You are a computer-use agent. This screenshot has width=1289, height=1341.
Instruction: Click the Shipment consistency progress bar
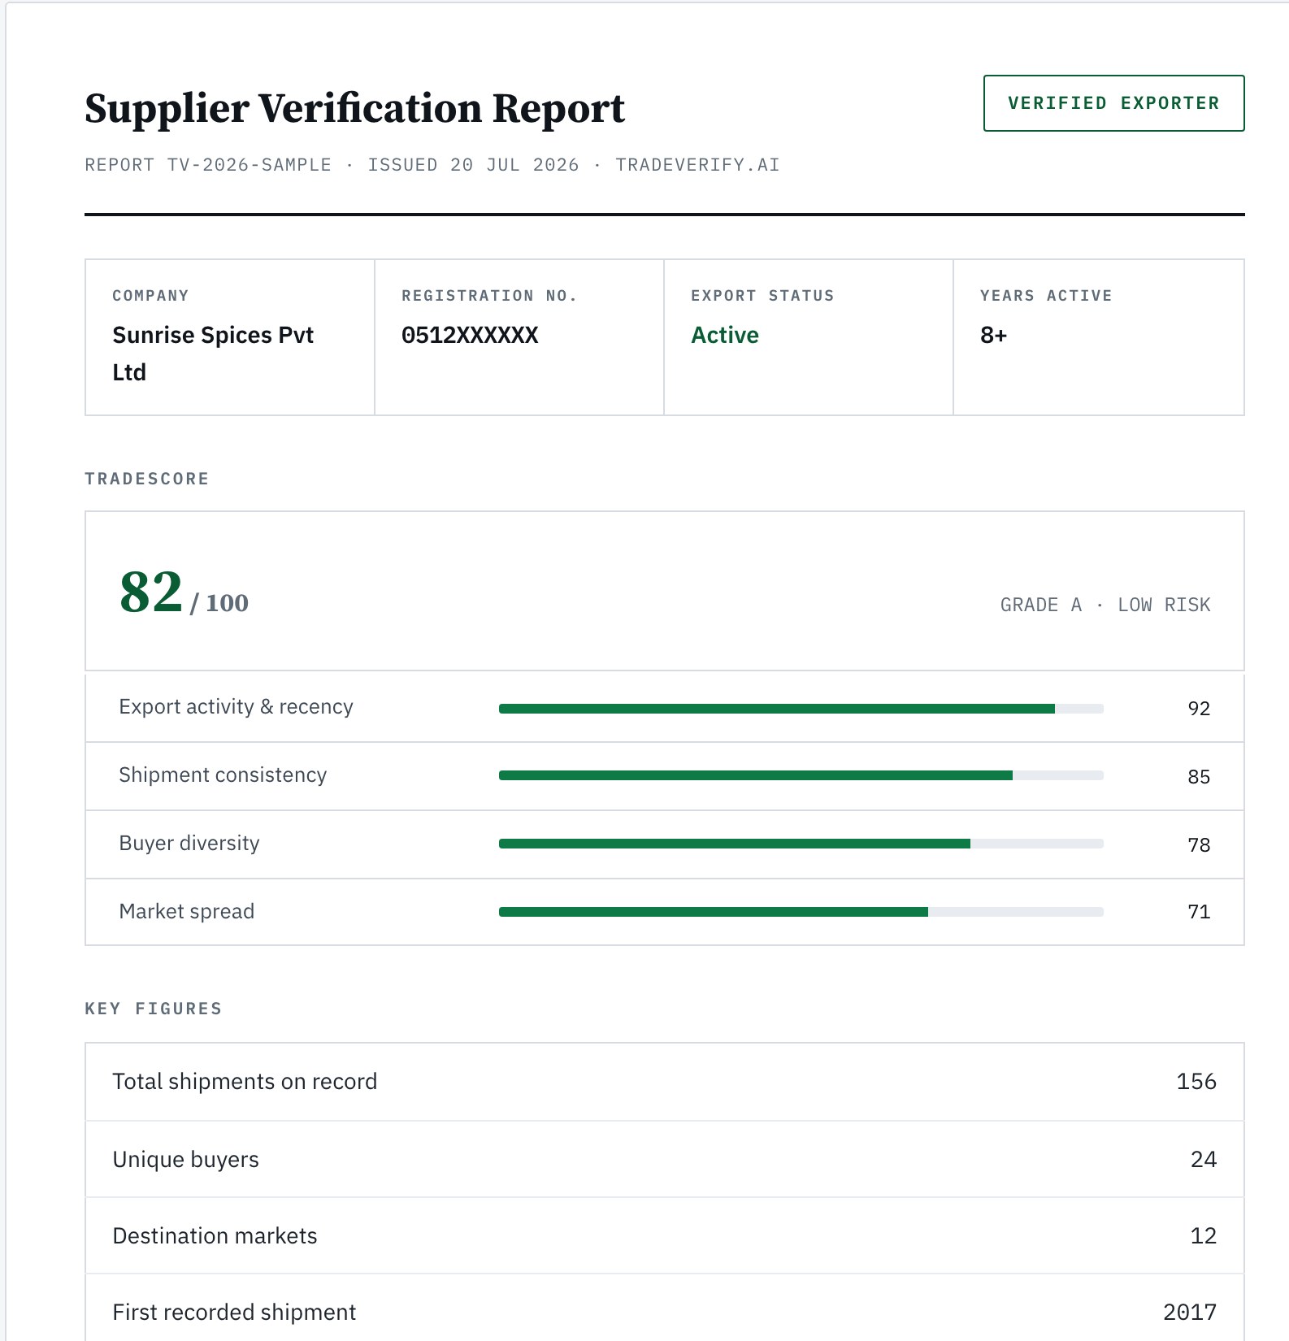tap(801, 775)
